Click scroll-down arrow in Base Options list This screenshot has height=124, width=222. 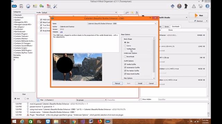point(154,78)
